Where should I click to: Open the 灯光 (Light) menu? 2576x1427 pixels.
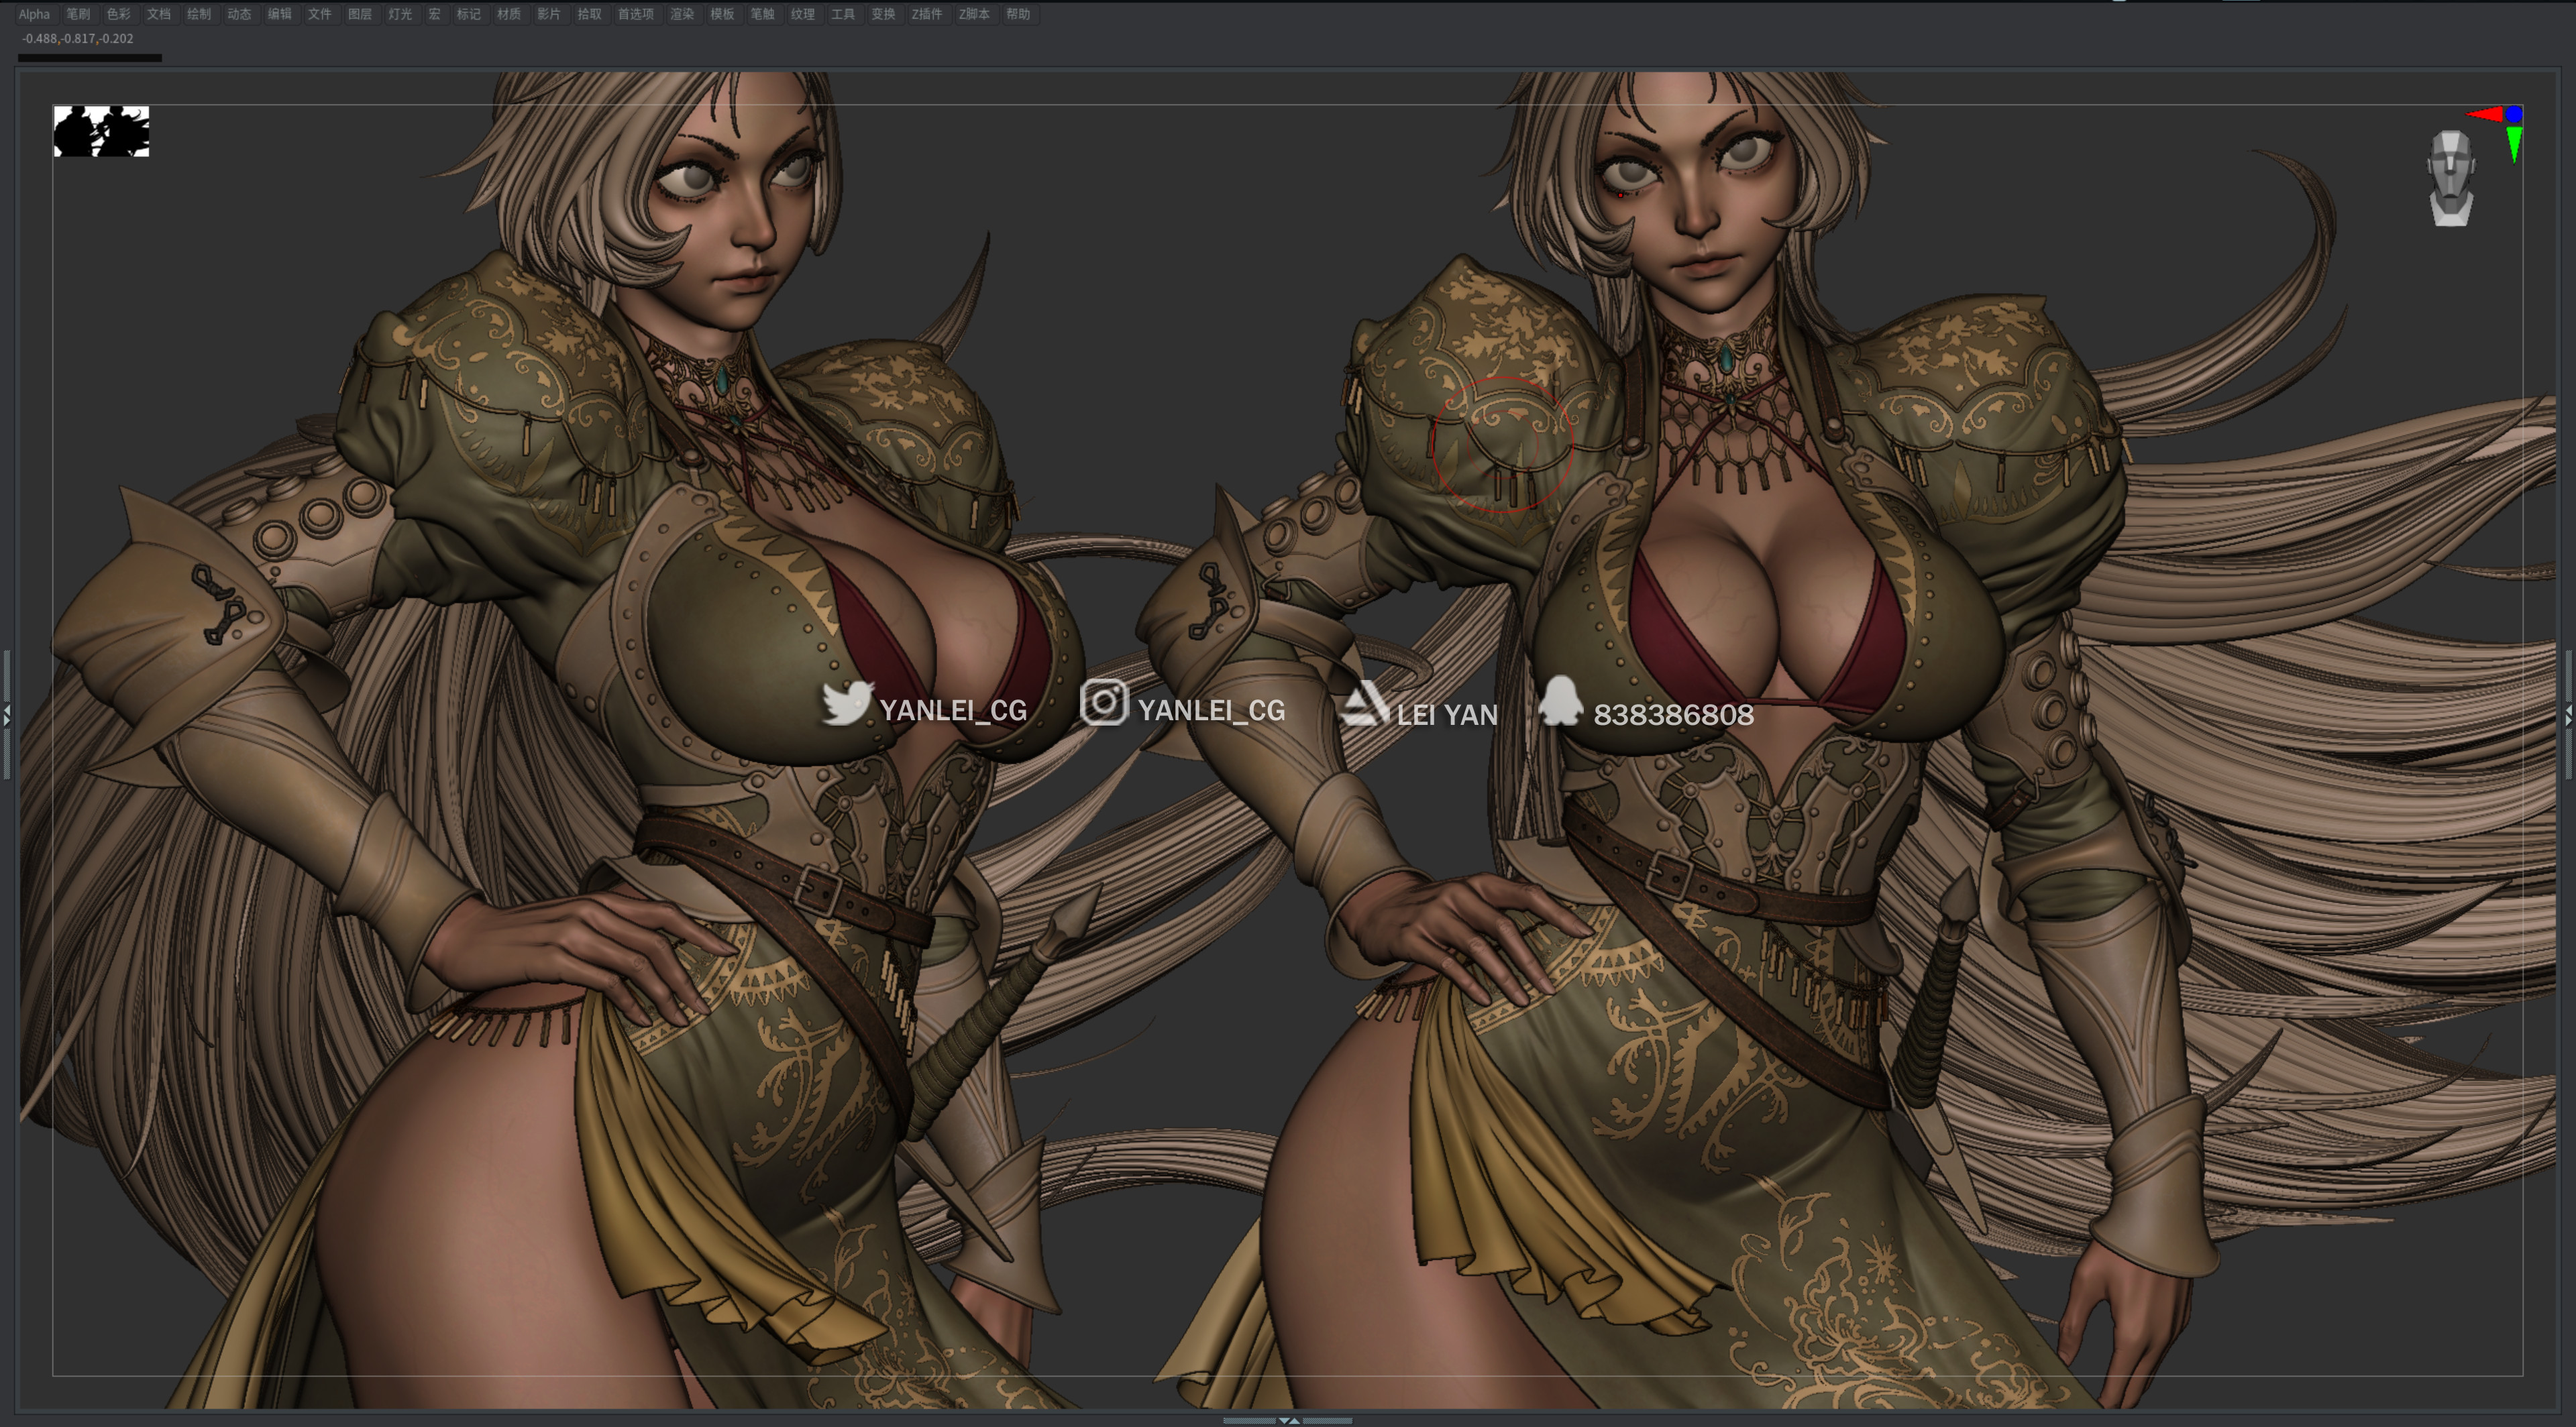point(399,14)
